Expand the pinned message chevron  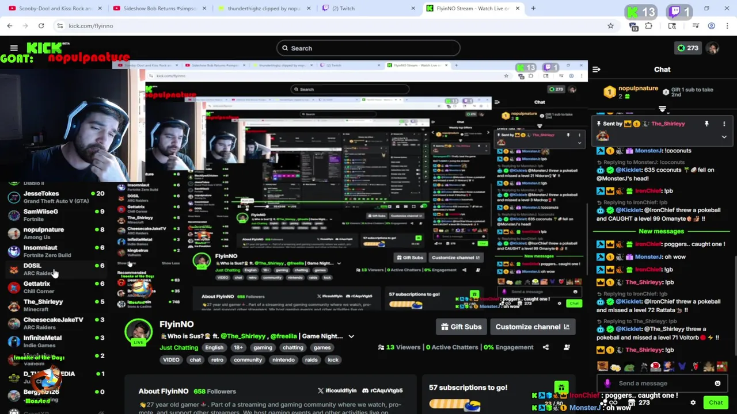(724, 137)
